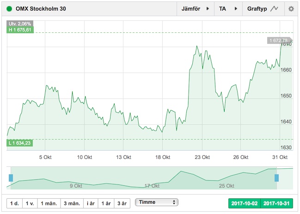This screenshot has width=300, height=214.
Task: Click the 5 Okt axis label
Action: click(45, 157)
